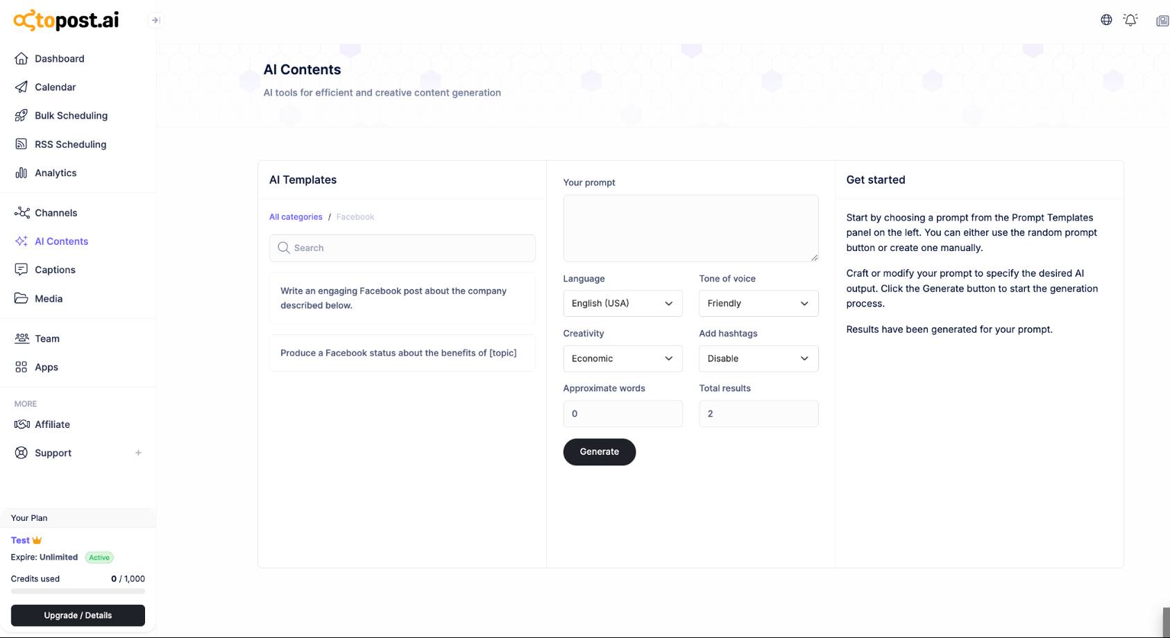Click the Test plan name
1170x638 pixels.
pyautogui.click(x=20, y=540)
